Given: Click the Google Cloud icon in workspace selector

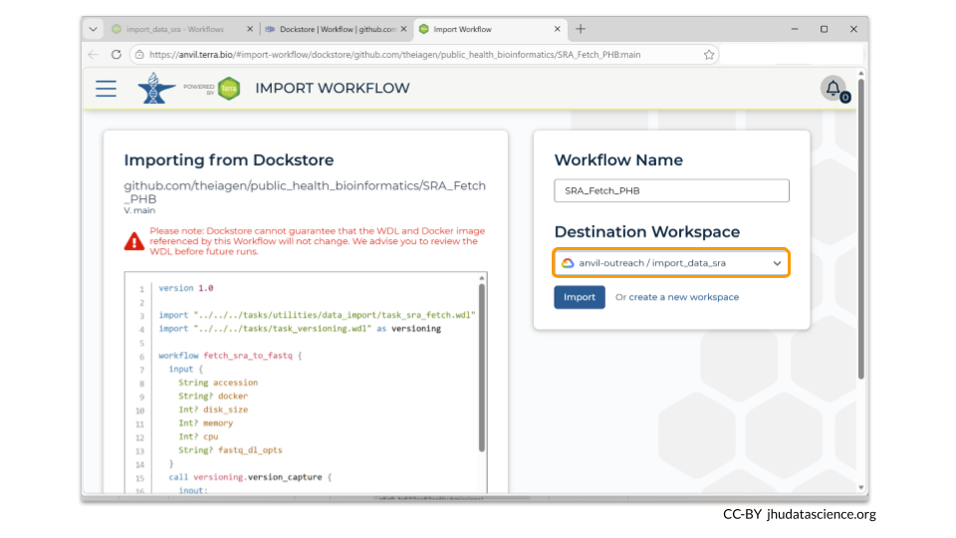Looking at the screenshot, I should tap(568, 263).
